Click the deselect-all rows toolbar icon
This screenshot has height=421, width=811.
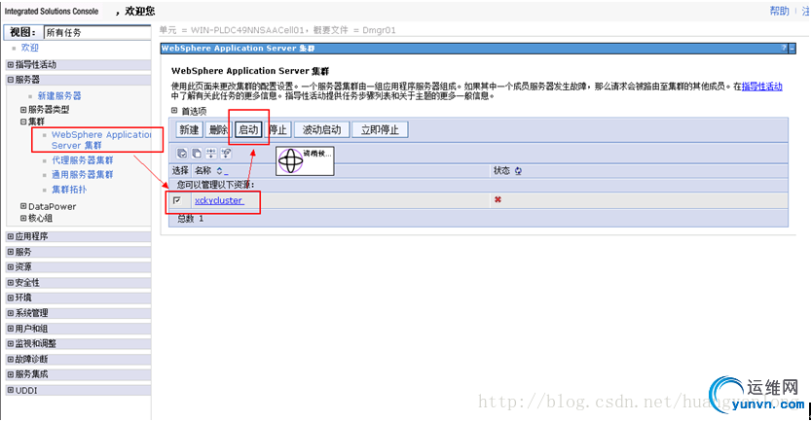click(x=197, y=154)
